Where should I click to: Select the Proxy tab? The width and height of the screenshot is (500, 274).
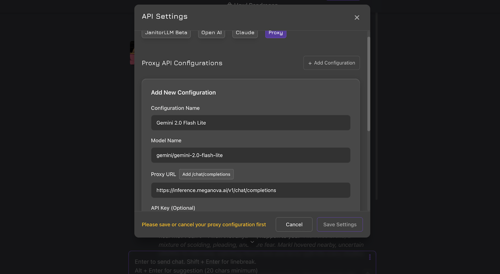tap(275, 32)
